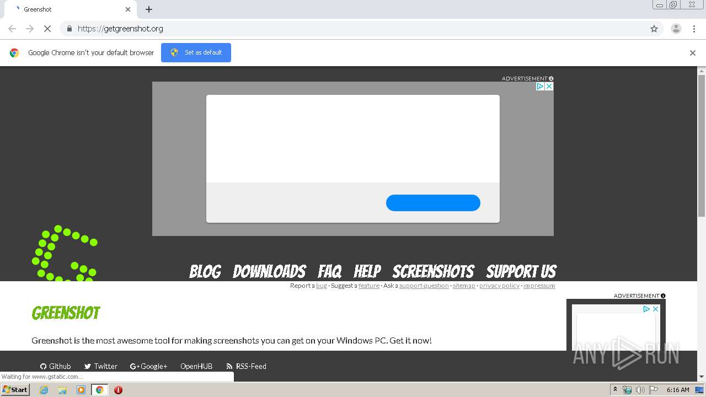This screenshot has height=397, width=706.
Task: Open the Support Us menu item
Action: click(x=521, y=271)
